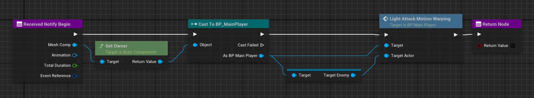Click the "Target Actor" label

403,56
